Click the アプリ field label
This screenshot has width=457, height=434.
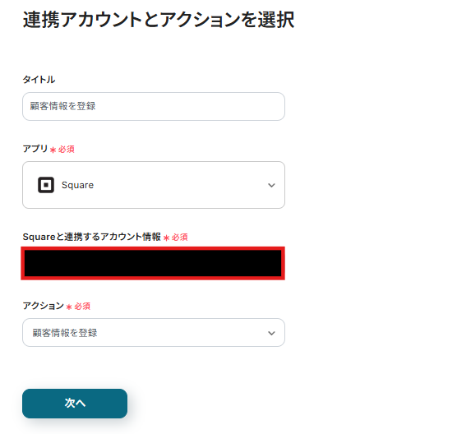tap(35, 149)
